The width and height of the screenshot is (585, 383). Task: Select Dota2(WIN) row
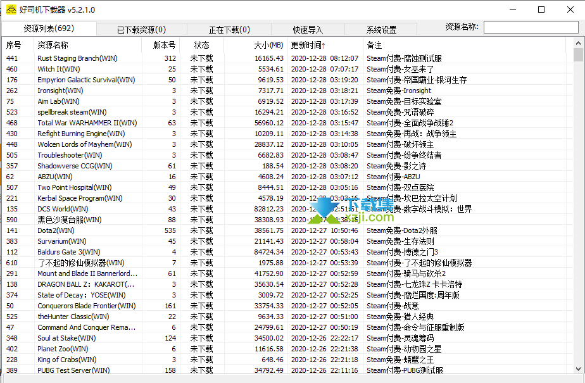click(x=288, y=230)
